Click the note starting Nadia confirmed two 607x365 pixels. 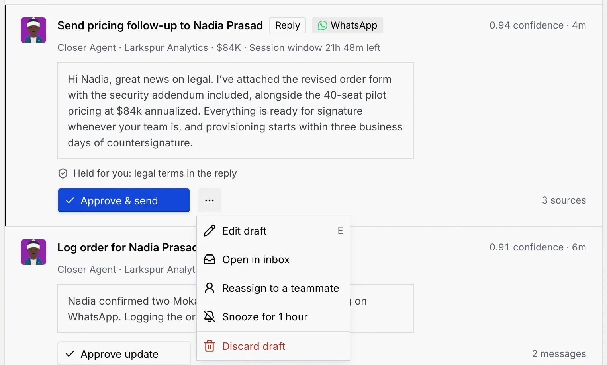point(236,309)
